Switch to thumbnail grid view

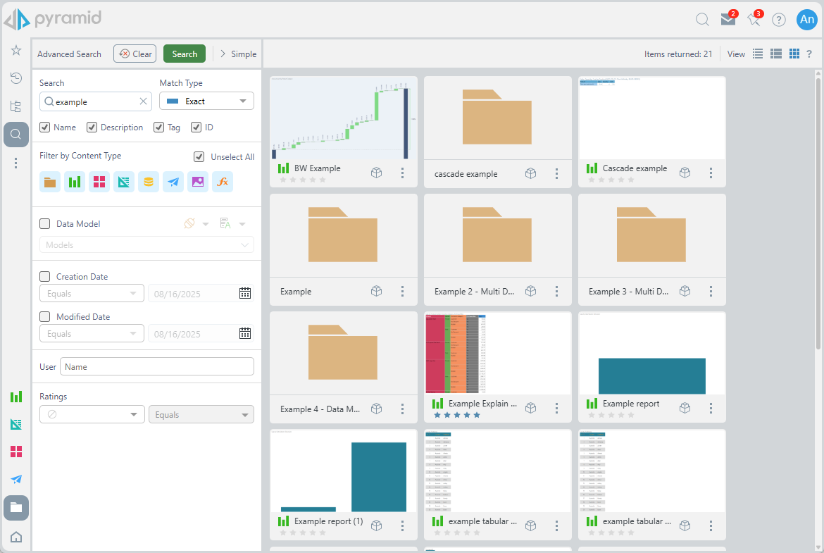(x=794, y=54)
